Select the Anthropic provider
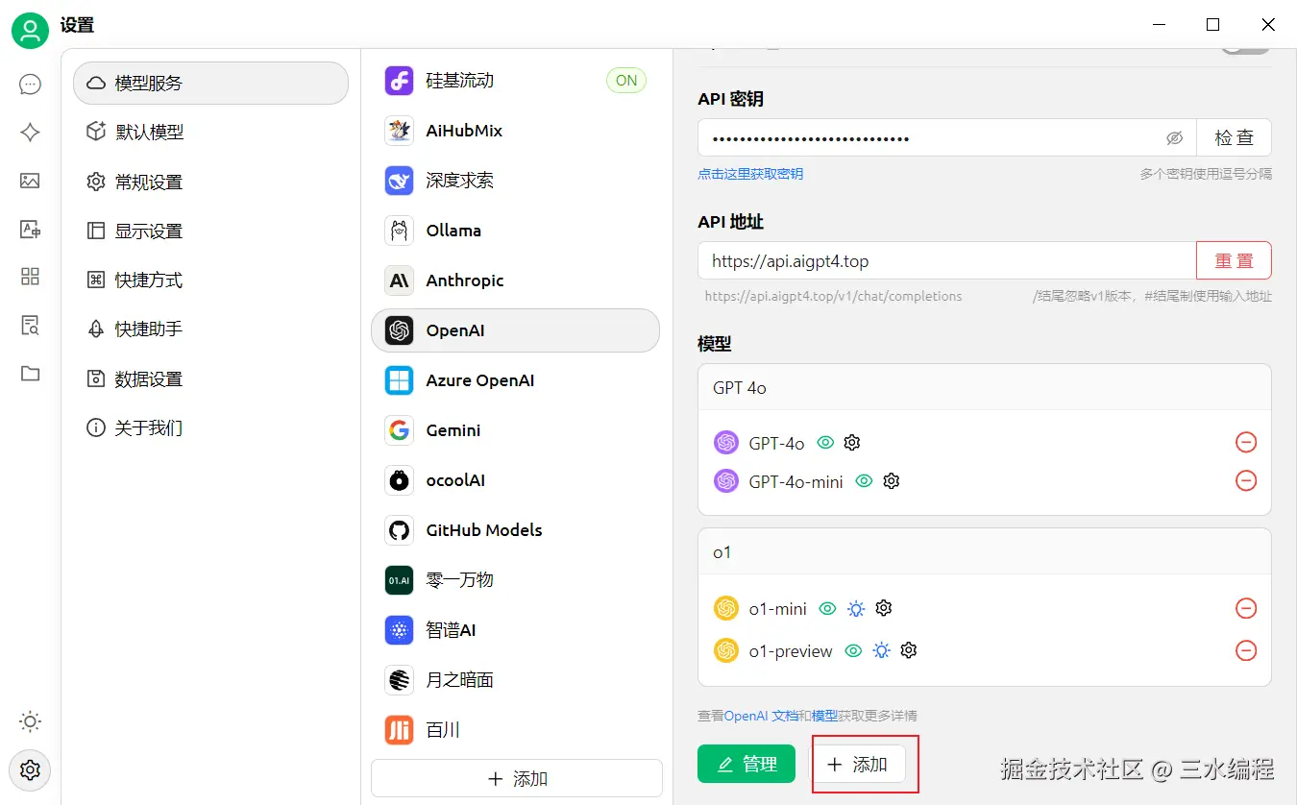Screen dimensions: 1297x805 point(516,281)
